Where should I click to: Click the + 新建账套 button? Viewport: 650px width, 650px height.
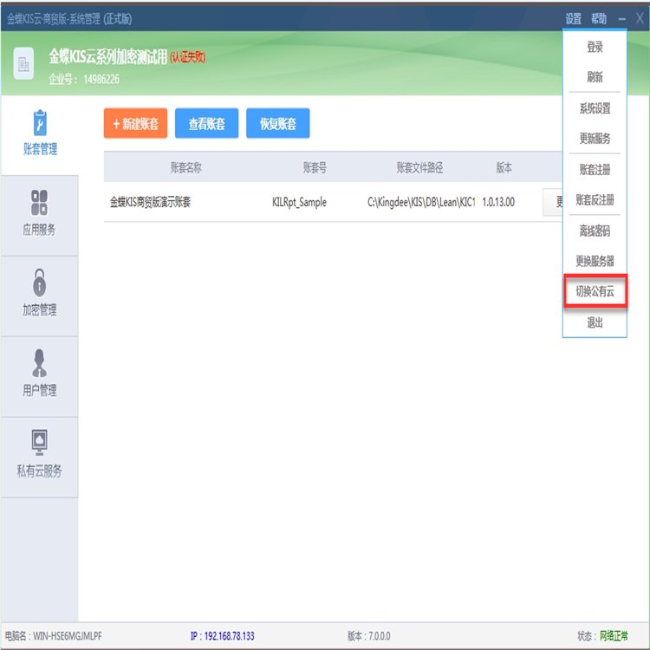pos(135,123)
